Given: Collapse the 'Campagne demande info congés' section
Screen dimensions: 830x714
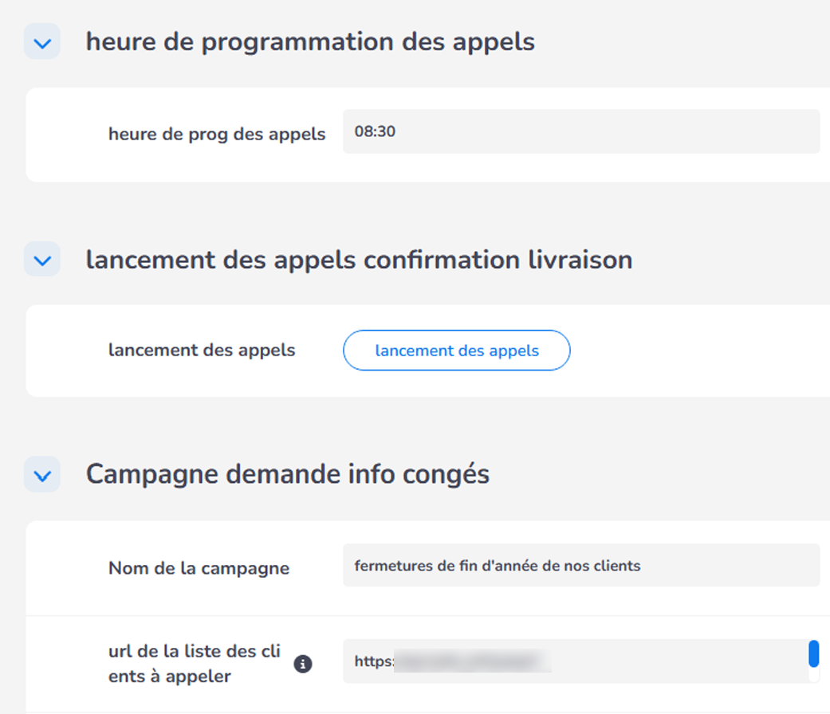Looking at the screenshot, I should click(41, 473).
